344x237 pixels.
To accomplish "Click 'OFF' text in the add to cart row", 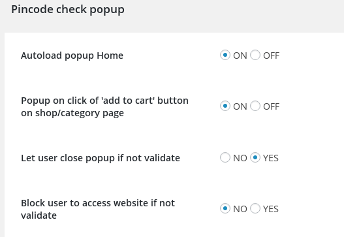I will click(x=271, y=106).
